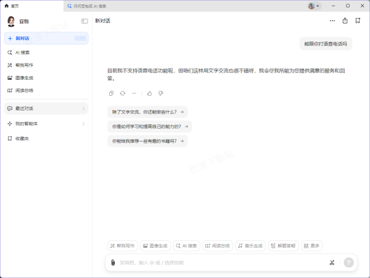Expand the 我的智能体 section
Viewport: 370px width, 278px height.
click(x=46, y=124)
